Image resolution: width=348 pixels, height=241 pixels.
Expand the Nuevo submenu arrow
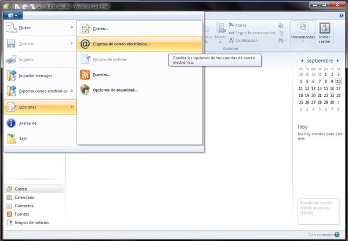click(72, 27)
